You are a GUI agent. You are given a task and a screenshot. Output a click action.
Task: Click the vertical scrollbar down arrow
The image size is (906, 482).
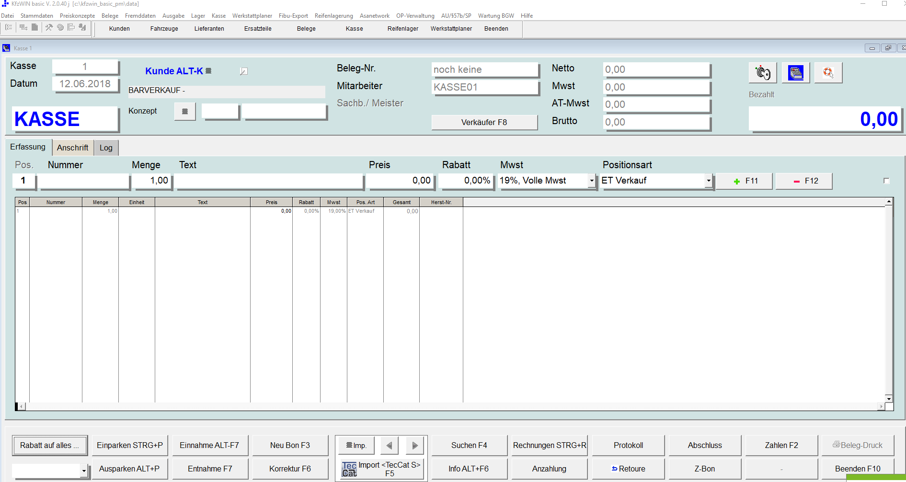click(x=889, y=399)
